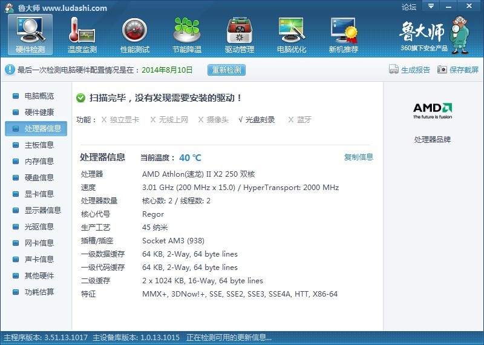Select 网卡信息 in the sidebar
This screenshot has height=345, width=484.
coord(36,243)
